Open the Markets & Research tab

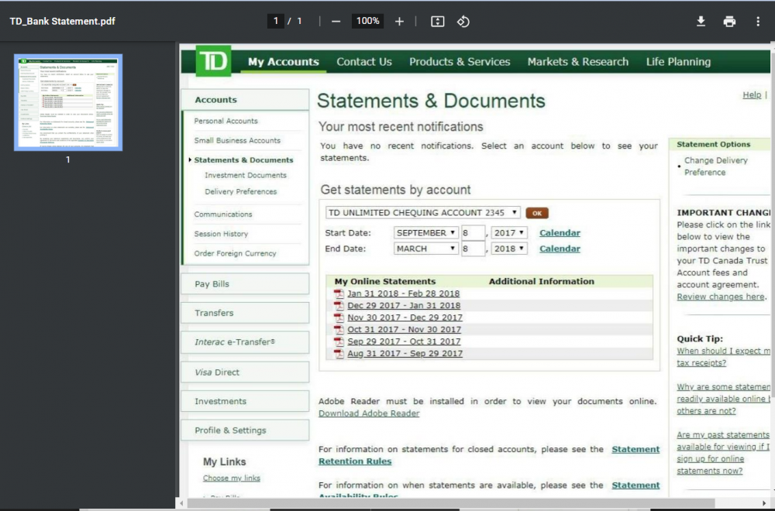point(578,62)
